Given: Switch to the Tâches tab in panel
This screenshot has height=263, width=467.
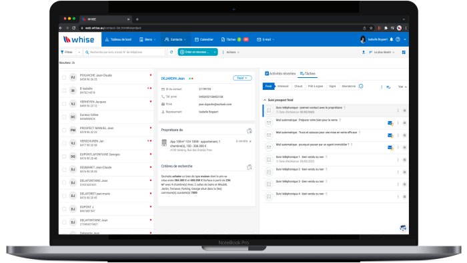Looking at the screenshot, I should pyautogui.click(x=308, y=73).
